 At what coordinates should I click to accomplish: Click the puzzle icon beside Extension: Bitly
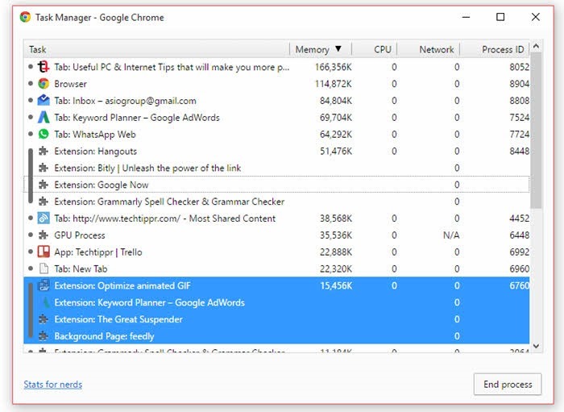pyautogui.click(x=44, y=168)
